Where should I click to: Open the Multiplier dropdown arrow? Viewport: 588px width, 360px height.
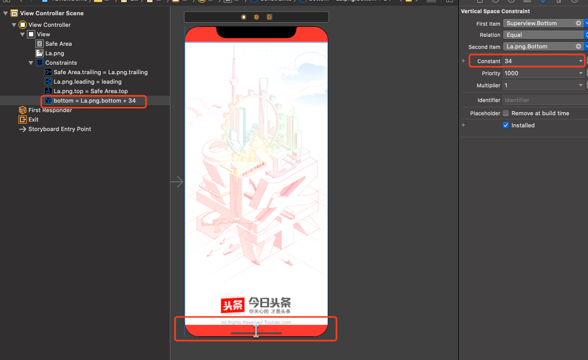(581, 85)
